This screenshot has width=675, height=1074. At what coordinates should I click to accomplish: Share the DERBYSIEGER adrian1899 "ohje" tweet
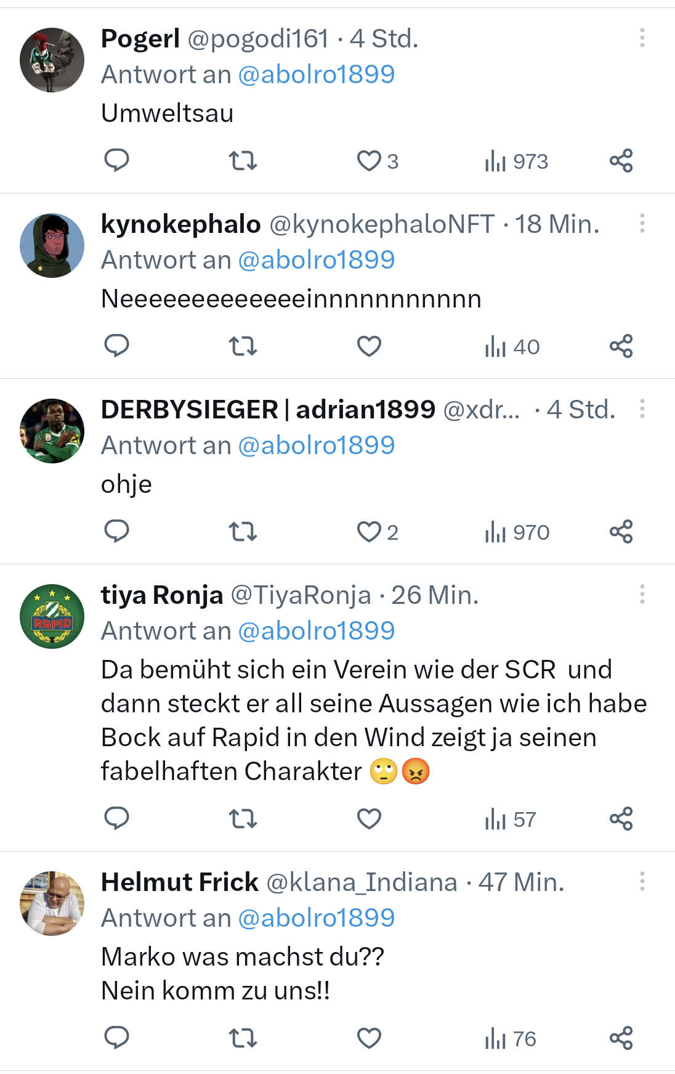[621, 532]
